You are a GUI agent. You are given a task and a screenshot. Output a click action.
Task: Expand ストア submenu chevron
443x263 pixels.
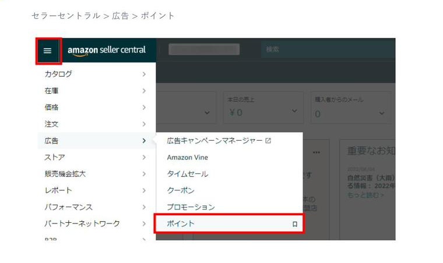(144, 157)
